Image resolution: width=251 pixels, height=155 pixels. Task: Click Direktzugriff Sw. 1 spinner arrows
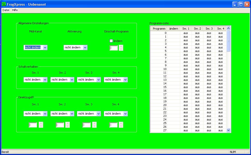(41, 125)
